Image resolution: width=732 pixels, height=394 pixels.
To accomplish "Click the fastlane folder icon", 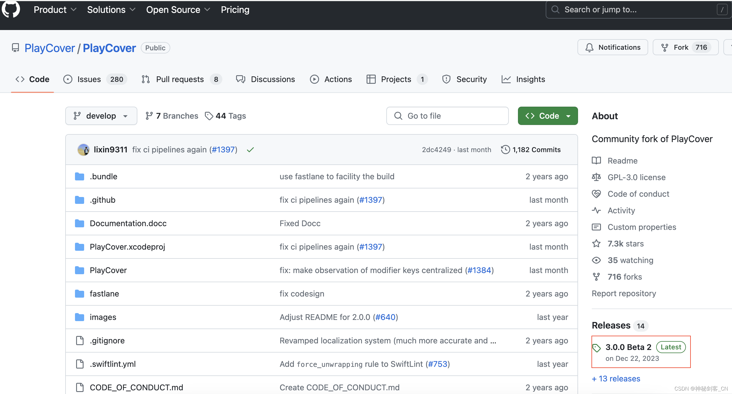I will pyautogui.click(x=80, y=294).
